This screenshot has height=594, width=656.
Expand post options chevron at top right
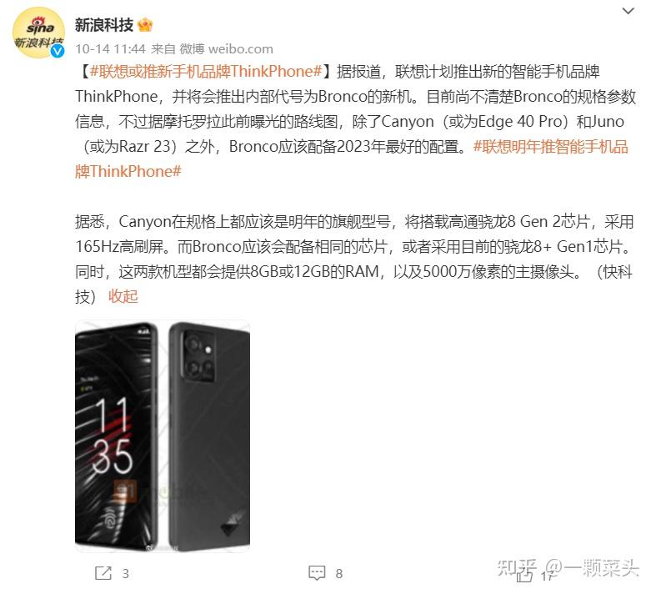point(628,12)
